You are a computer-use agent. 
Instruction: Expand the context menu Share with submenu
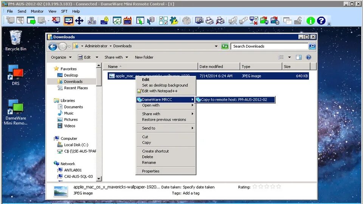[x=166, y=114]
